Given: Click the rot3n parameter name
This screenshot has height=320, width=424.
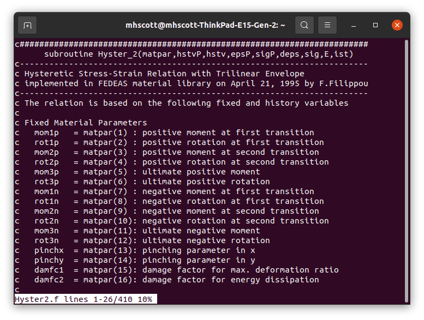Looking at the screenshot, I should click(x=46, y=240).
